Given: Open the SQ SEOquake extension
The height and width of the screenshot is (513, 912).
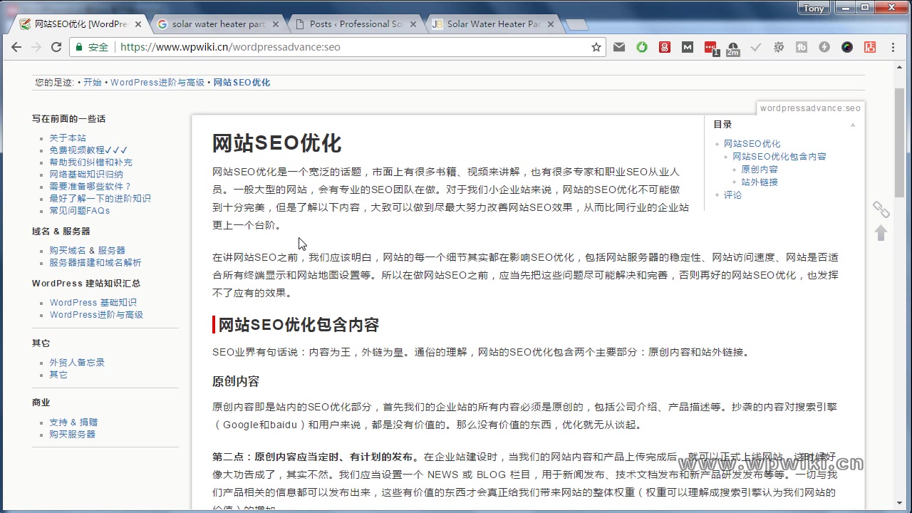Looking at the screenshot, I should pos(779,47).
